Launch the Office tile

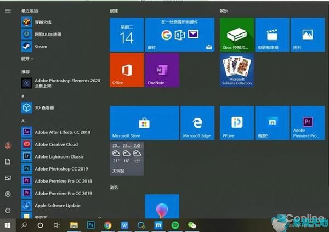tap(127, 70)
